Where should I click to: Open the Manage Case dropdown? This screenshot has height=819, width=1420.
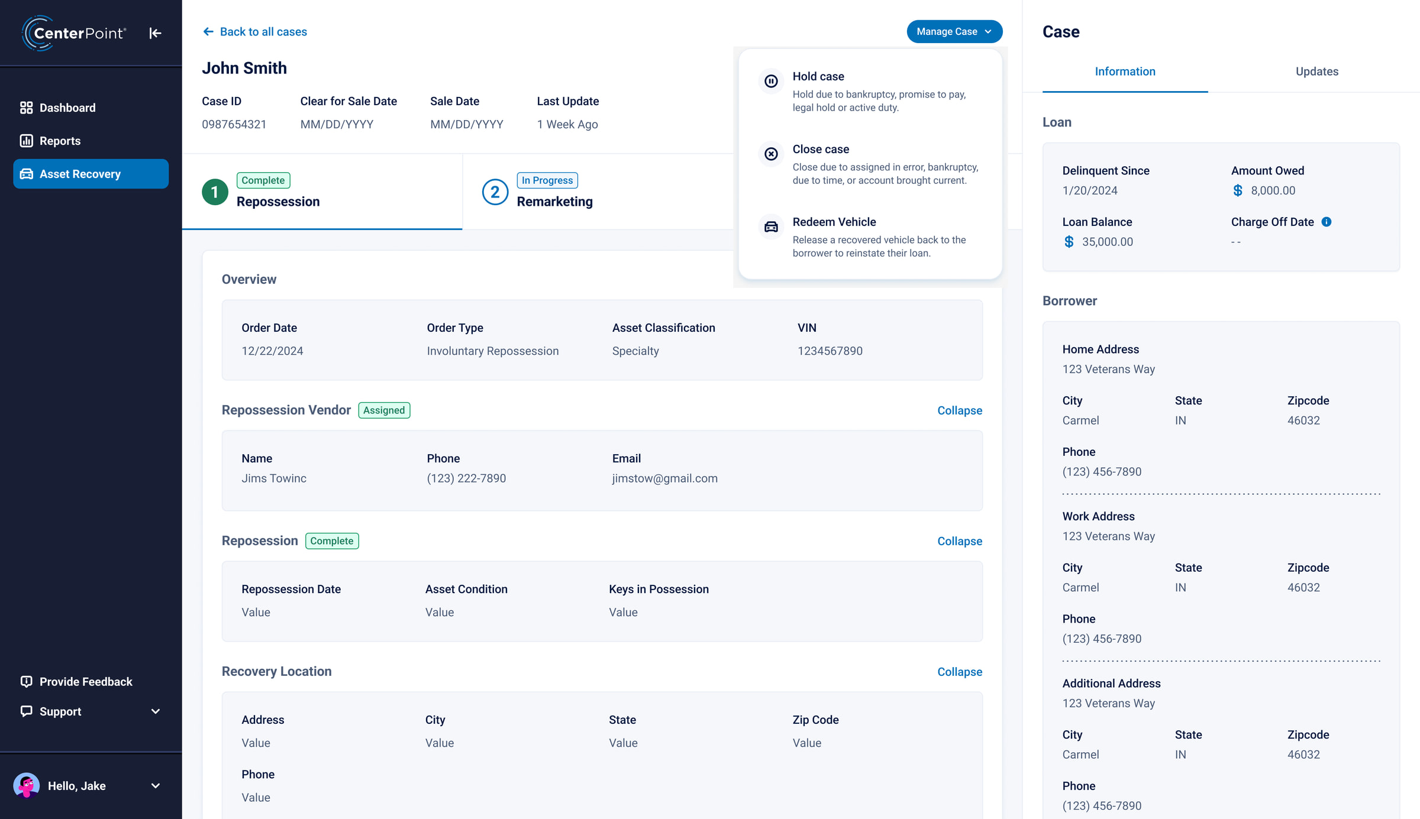coord(954,31)
